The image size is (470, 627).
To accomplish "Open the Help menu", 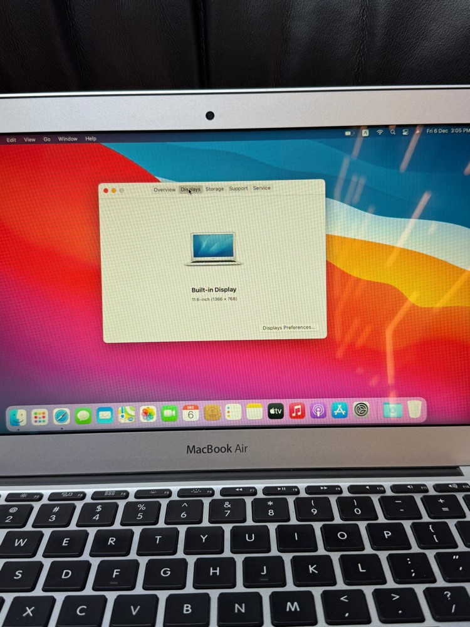I will coord(91,139).
